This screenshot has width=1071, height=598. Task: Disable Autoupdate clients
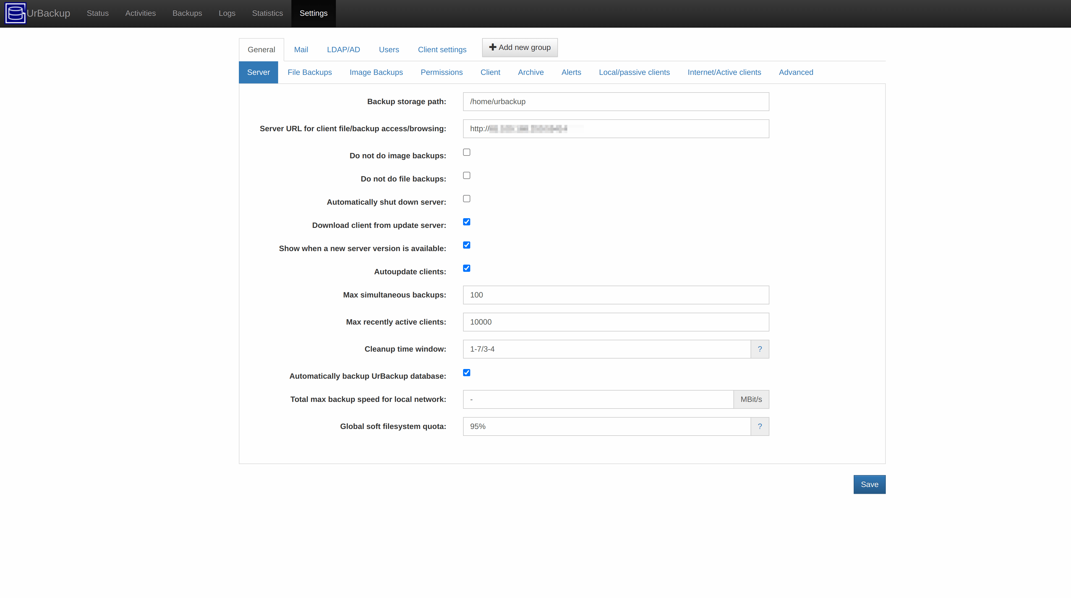coord(466,268)
